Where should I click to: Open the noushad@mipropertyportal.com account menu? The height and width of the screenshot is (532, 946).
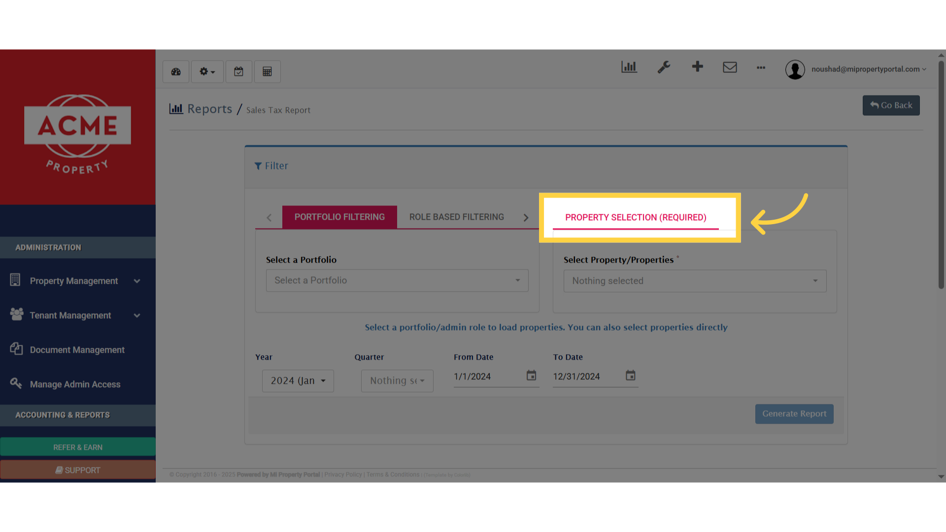tap(869, 69)
